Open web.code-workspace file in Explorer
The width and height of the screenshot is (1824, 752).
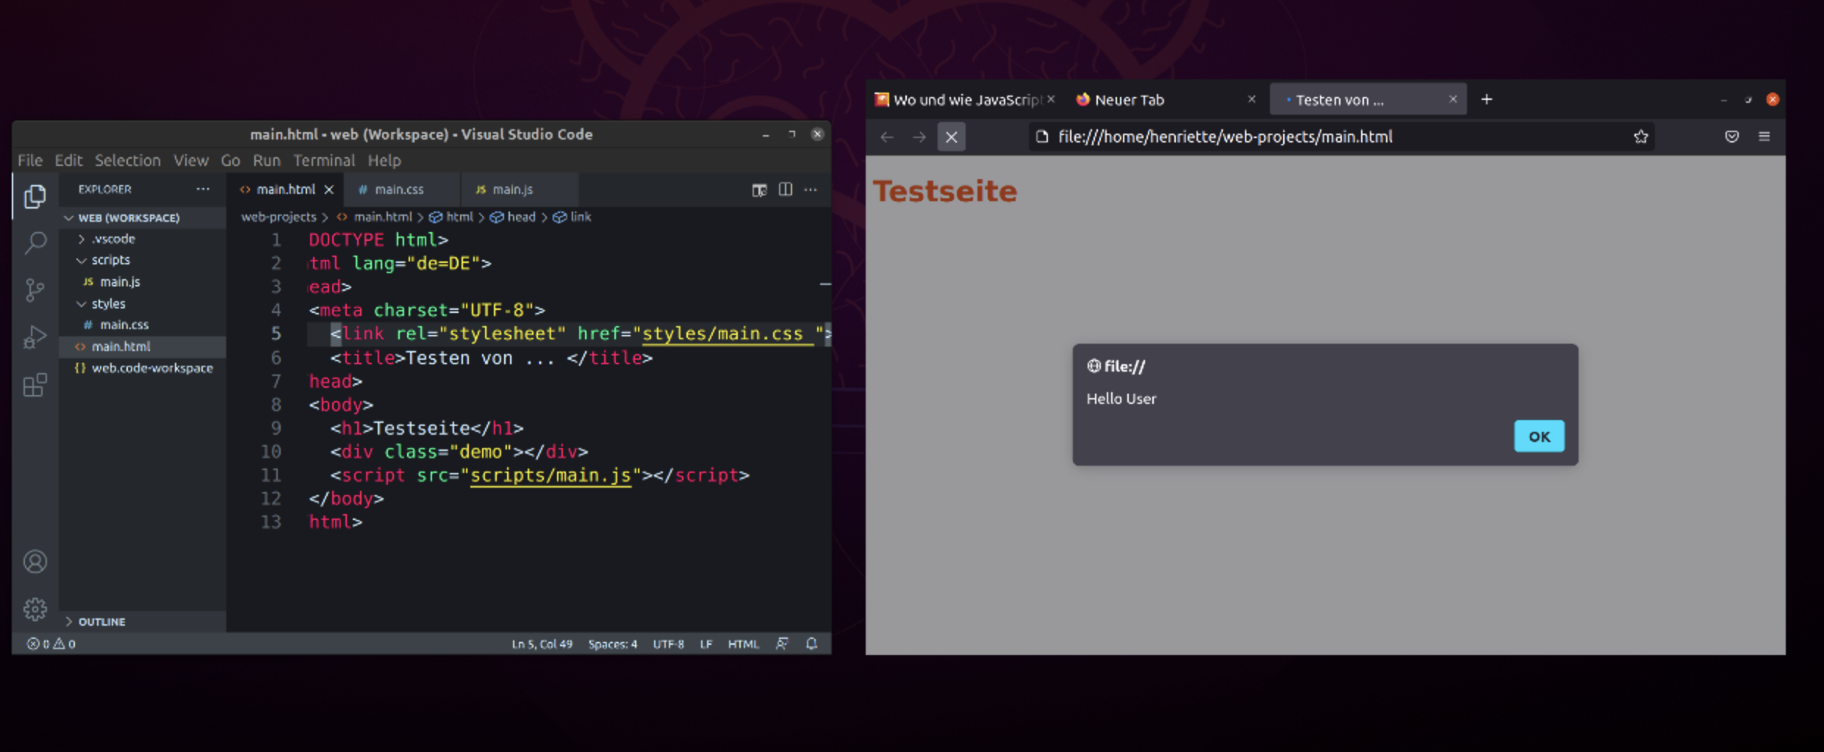point(142,368)
